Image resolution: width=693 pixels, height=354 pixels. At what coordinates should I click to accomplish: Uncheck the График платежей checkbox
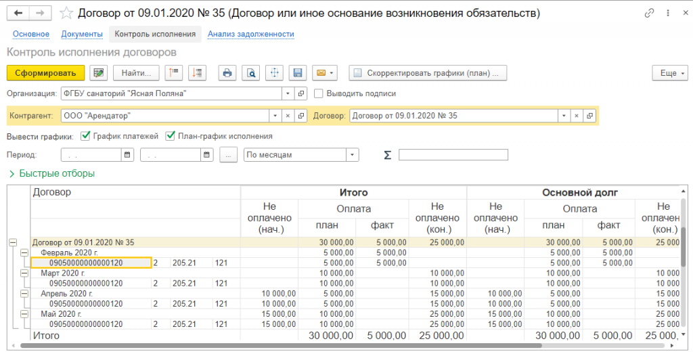click(85, 136)
